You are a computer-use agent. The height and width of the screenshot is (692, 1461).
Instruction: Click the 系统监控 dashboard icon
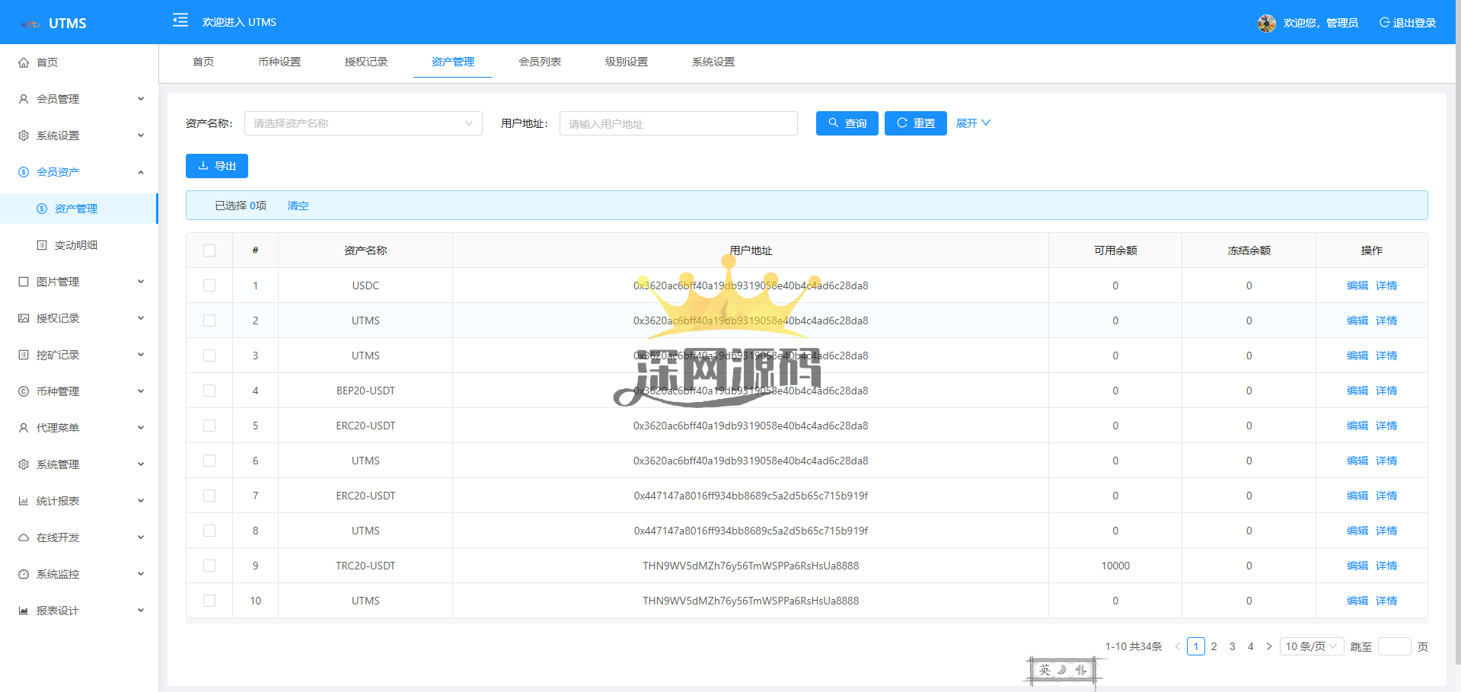(x=24, y=574)
